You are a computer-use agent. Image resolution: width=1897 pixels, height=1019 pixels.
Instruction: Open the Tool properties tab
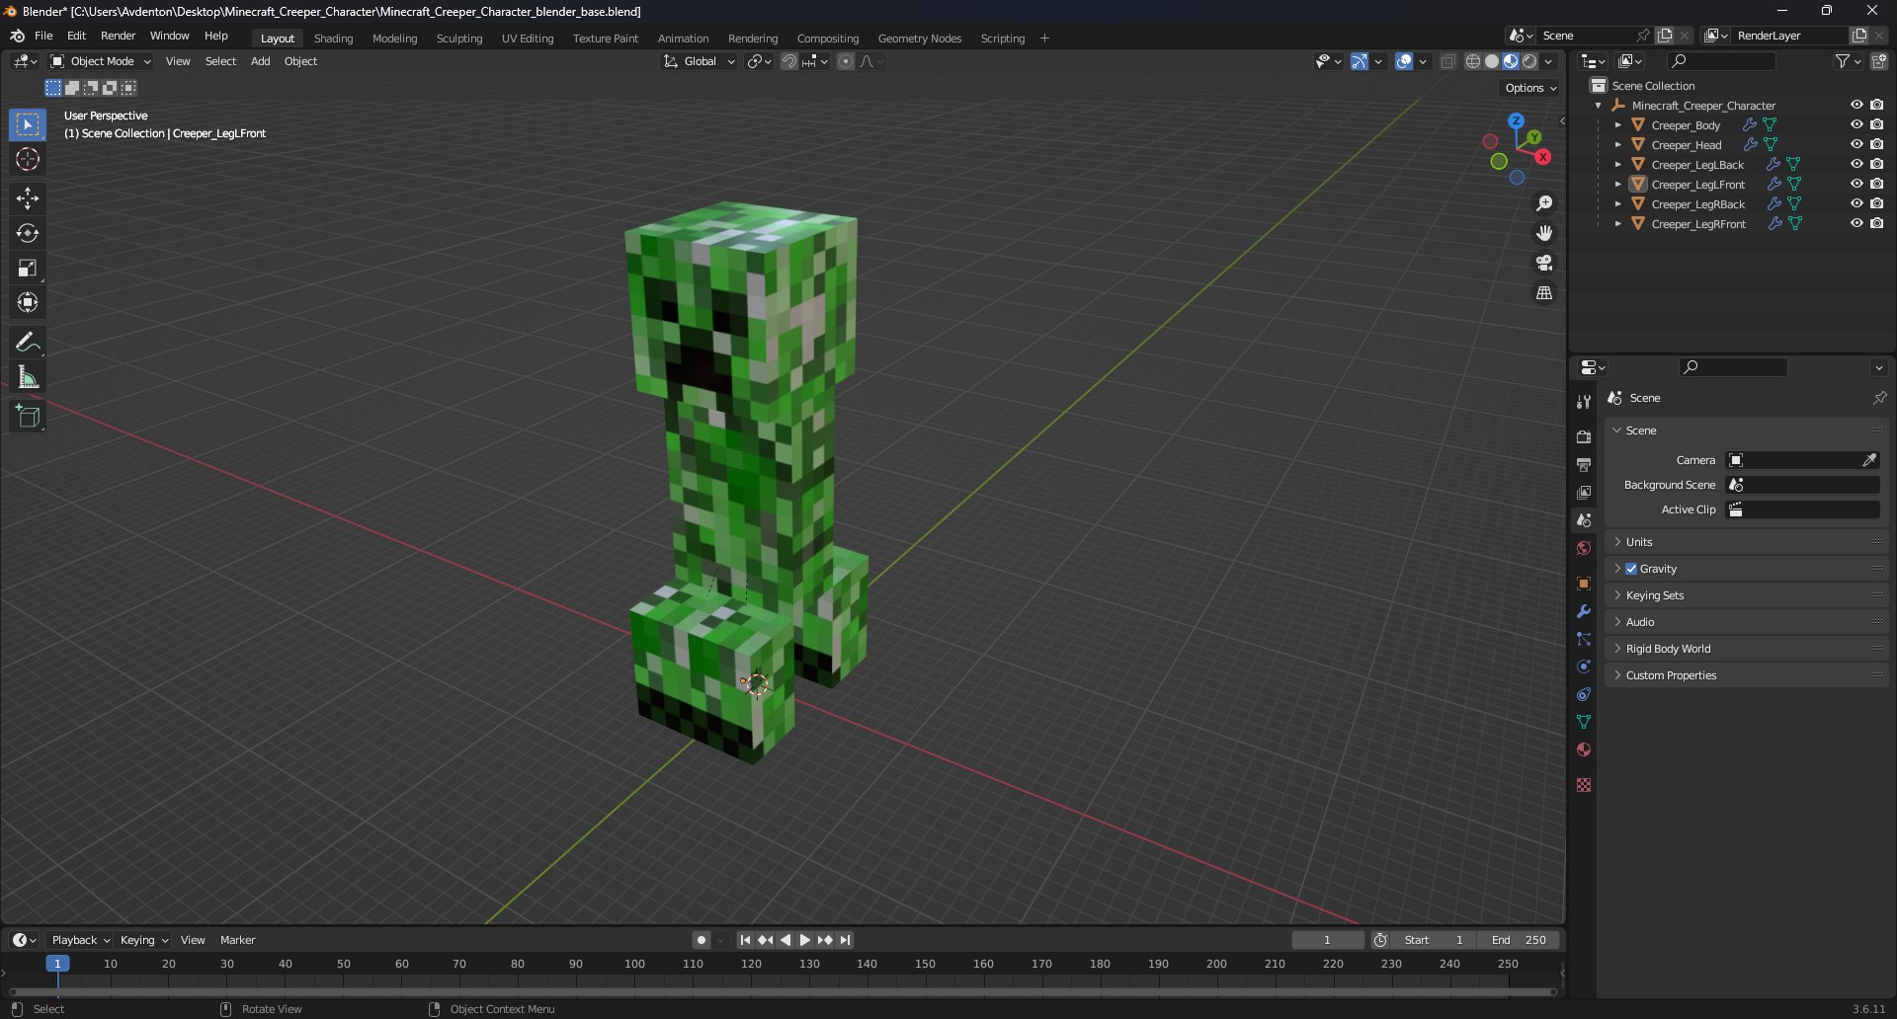click(x=1584, y=402)
